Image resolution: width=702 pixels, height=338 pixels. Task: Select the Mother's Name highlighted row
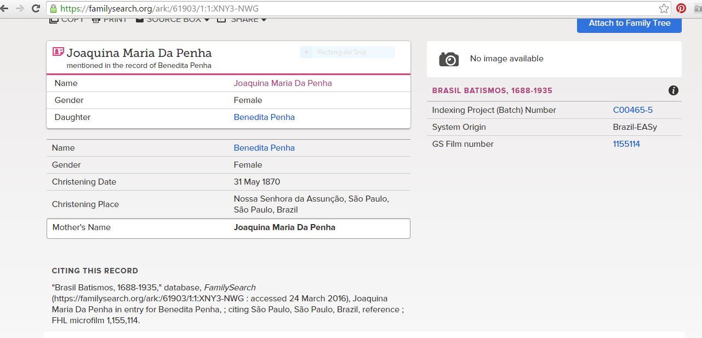228,228
